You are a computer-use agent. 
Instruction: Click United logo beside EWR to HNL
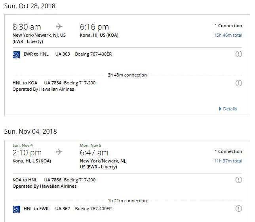(x=16, y=54)
